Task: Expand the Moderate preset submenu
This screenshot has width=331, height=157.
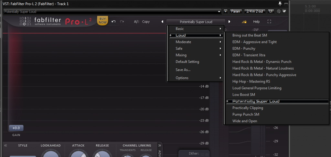Action: click(196, 42)
